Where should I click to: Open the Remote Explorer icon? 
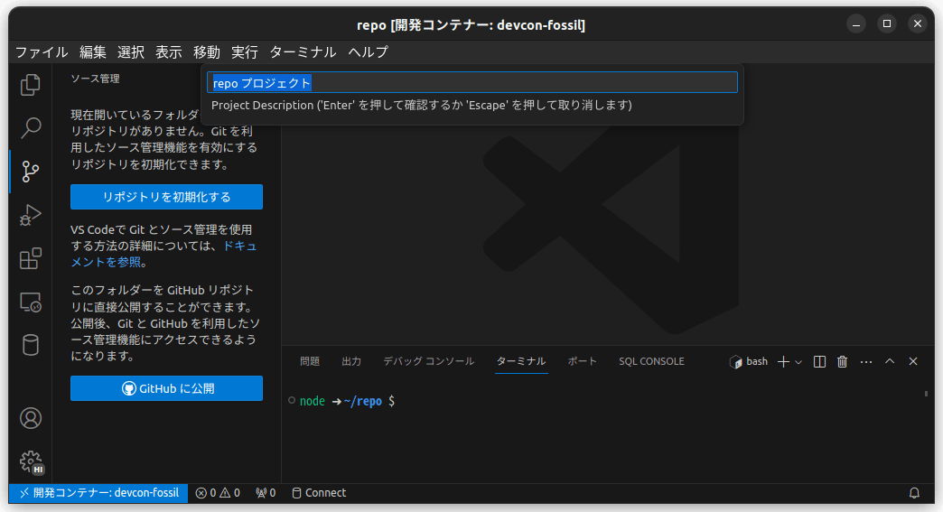point(30,302)
